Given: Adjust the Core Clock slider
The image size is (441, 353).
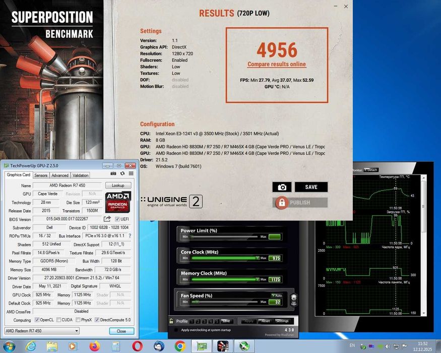Looking at the screenshot, I should pyautogui.click(x=224, y=258).
